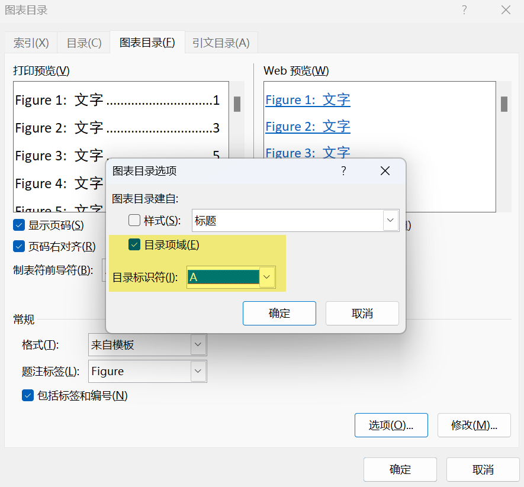Image resolution: width=524 pixels, height=487 pixels.
Task: Click Figure 2 entry in print preview
Action: (x=117, y=128)
